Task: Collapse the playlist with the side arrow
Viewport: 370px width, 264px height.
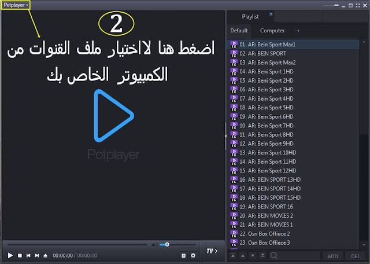Action: [225, 136]
